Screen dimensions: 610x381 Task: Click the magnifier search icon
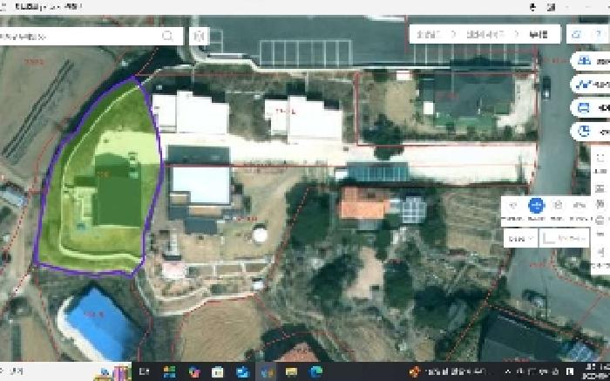pyautogui.click(x=167, y=37)
